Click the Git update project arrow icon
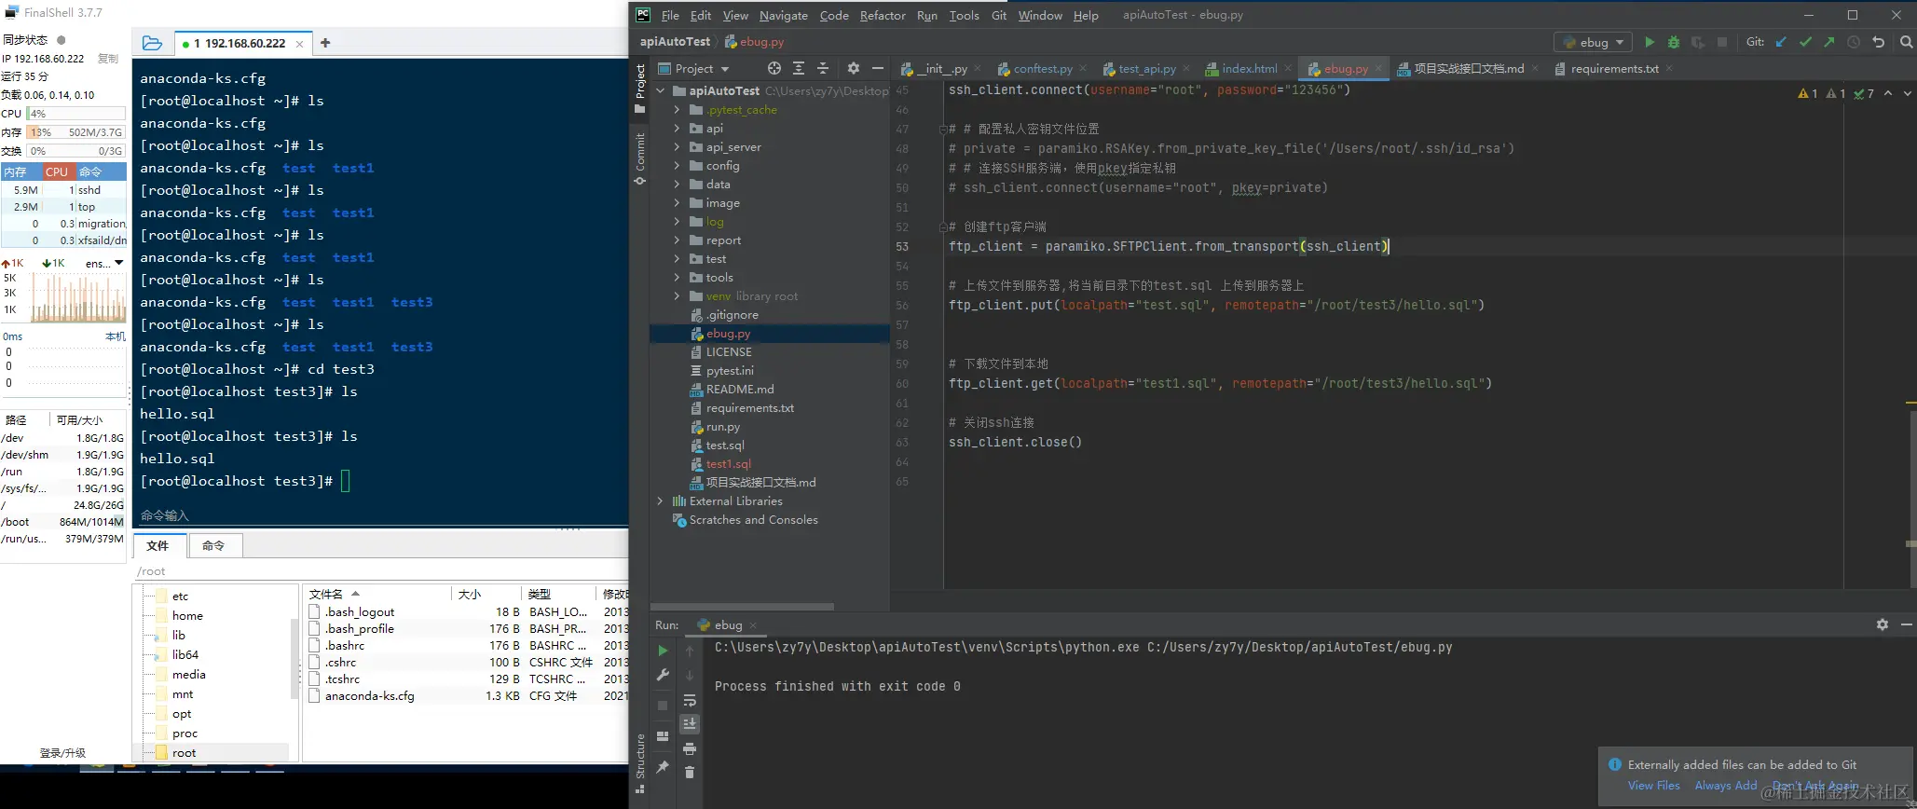The width and height of the screenshot is (1917, 809). pyautogui.click(x=1781, y=42)
